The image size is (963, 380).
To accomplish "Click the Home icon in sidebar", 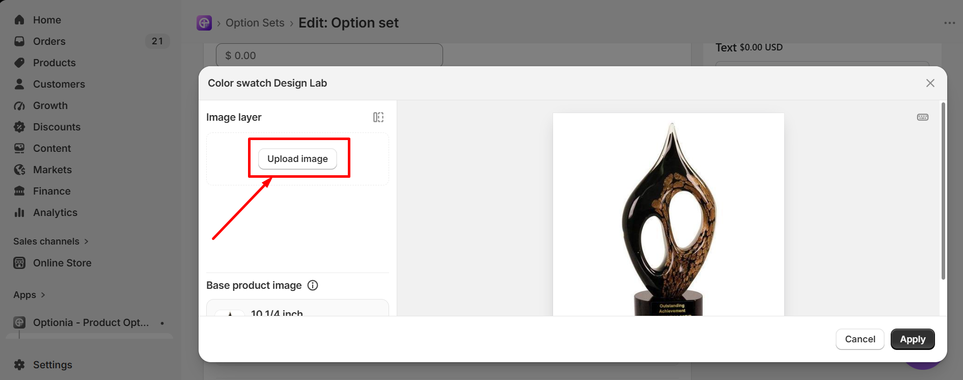I will 19,20.
